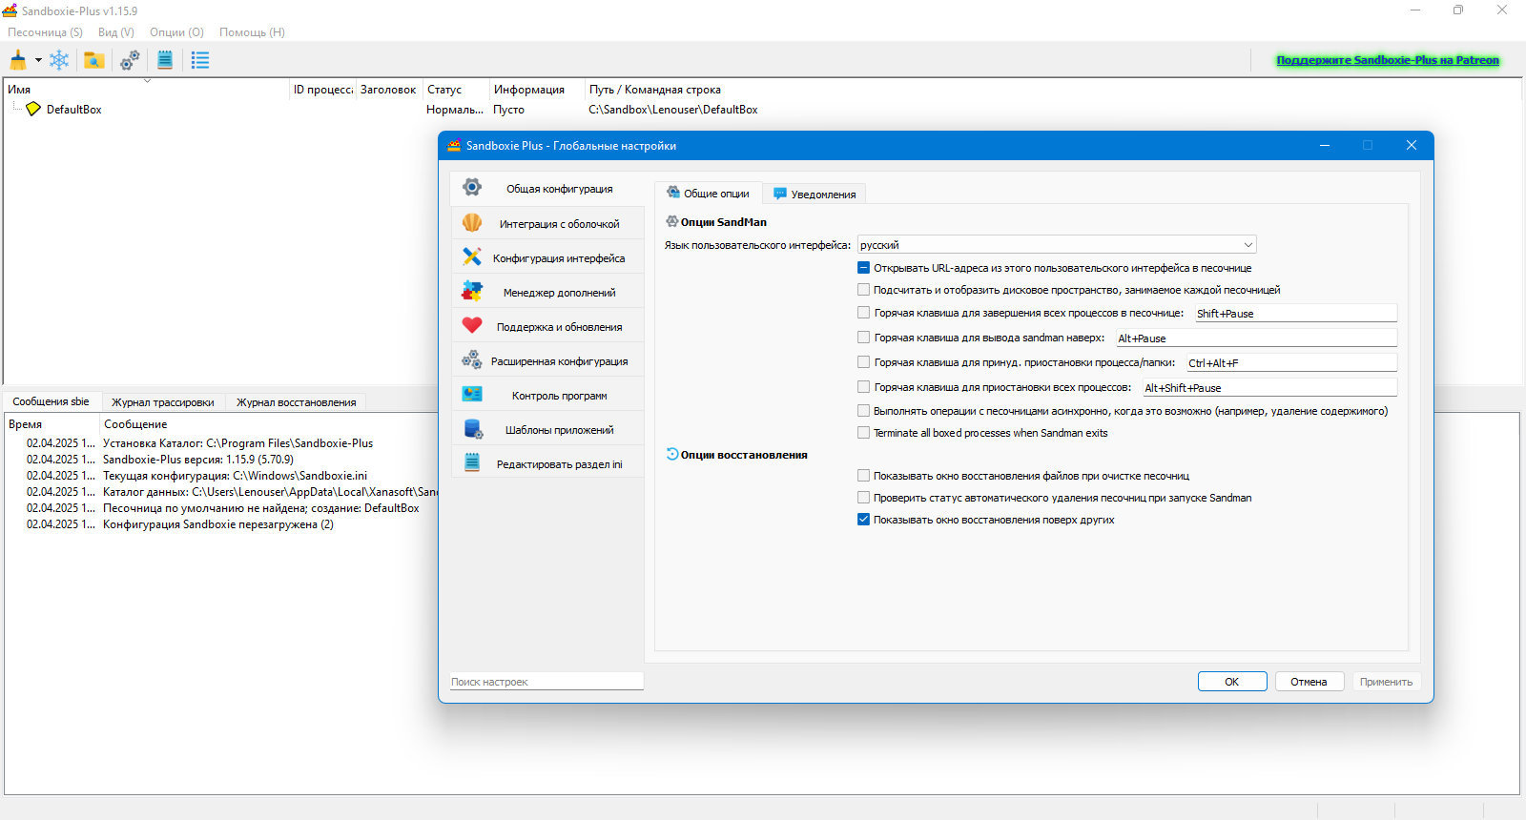Click the Имя column header
Image resolution: width=1526 pixels, height=820 pixels.
coord(147,90)
